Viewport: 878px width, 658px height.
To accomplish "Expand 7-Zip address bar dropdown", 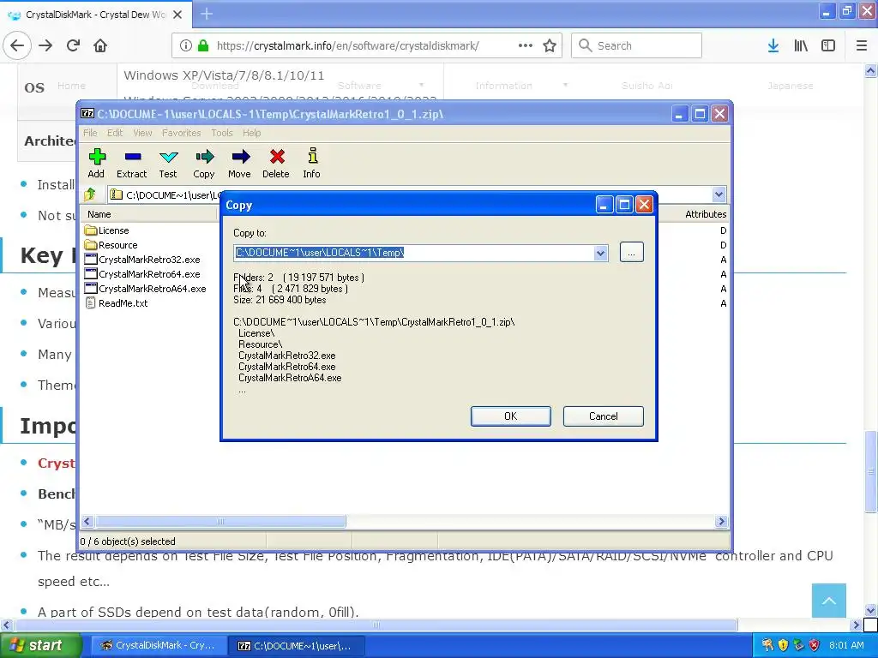I will click(x=719, y=194).
